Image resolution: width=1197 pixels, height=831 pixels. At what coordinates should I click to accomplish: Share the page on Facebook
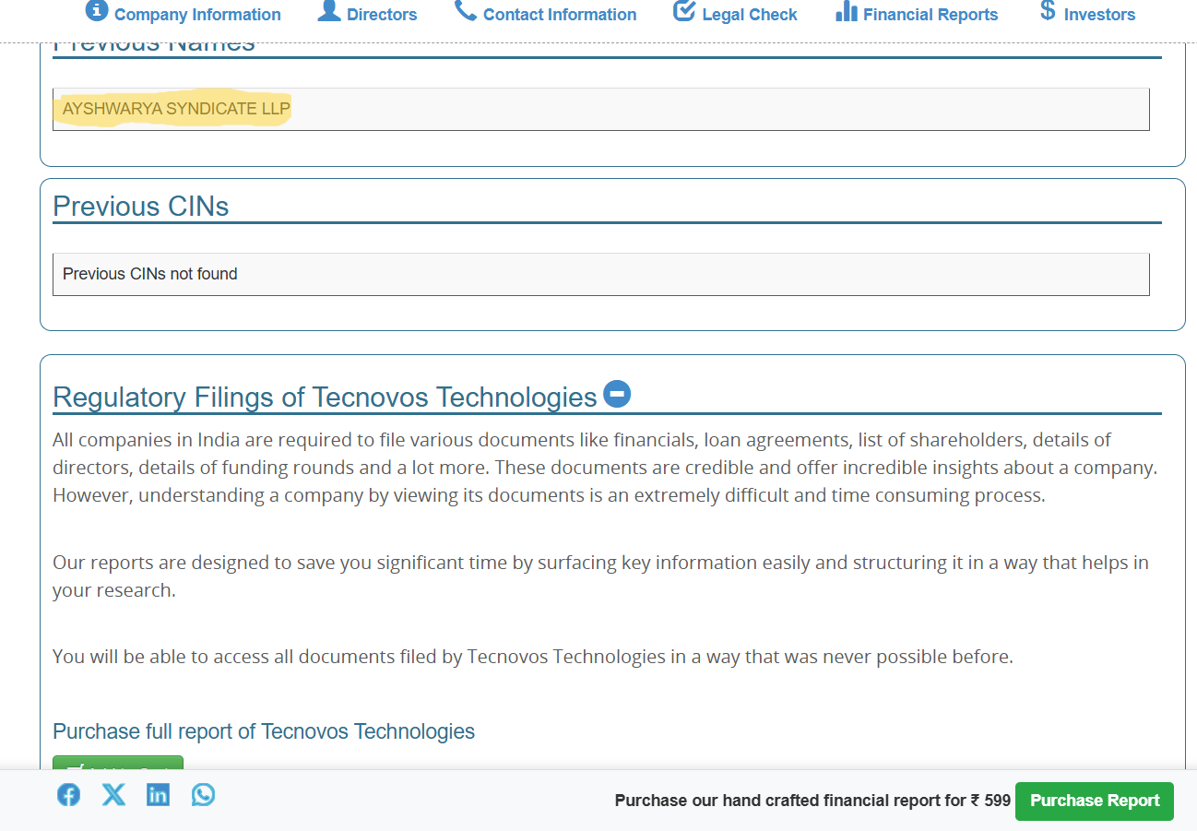[x=68, y=794]
